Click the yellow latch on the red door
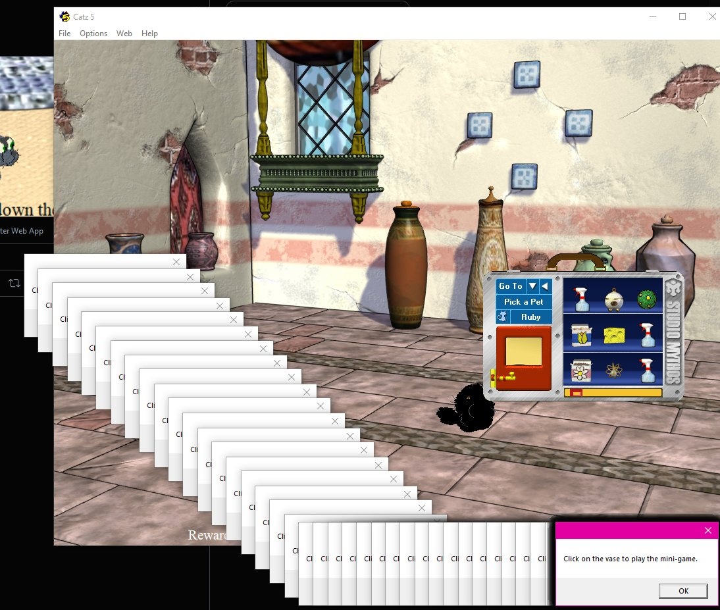 (503, 378)
